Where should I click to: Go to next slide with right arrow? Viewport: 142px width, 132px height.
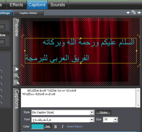point(139,12)
